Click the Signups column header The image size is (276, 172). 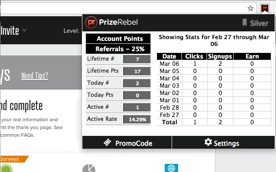point(220,56)
